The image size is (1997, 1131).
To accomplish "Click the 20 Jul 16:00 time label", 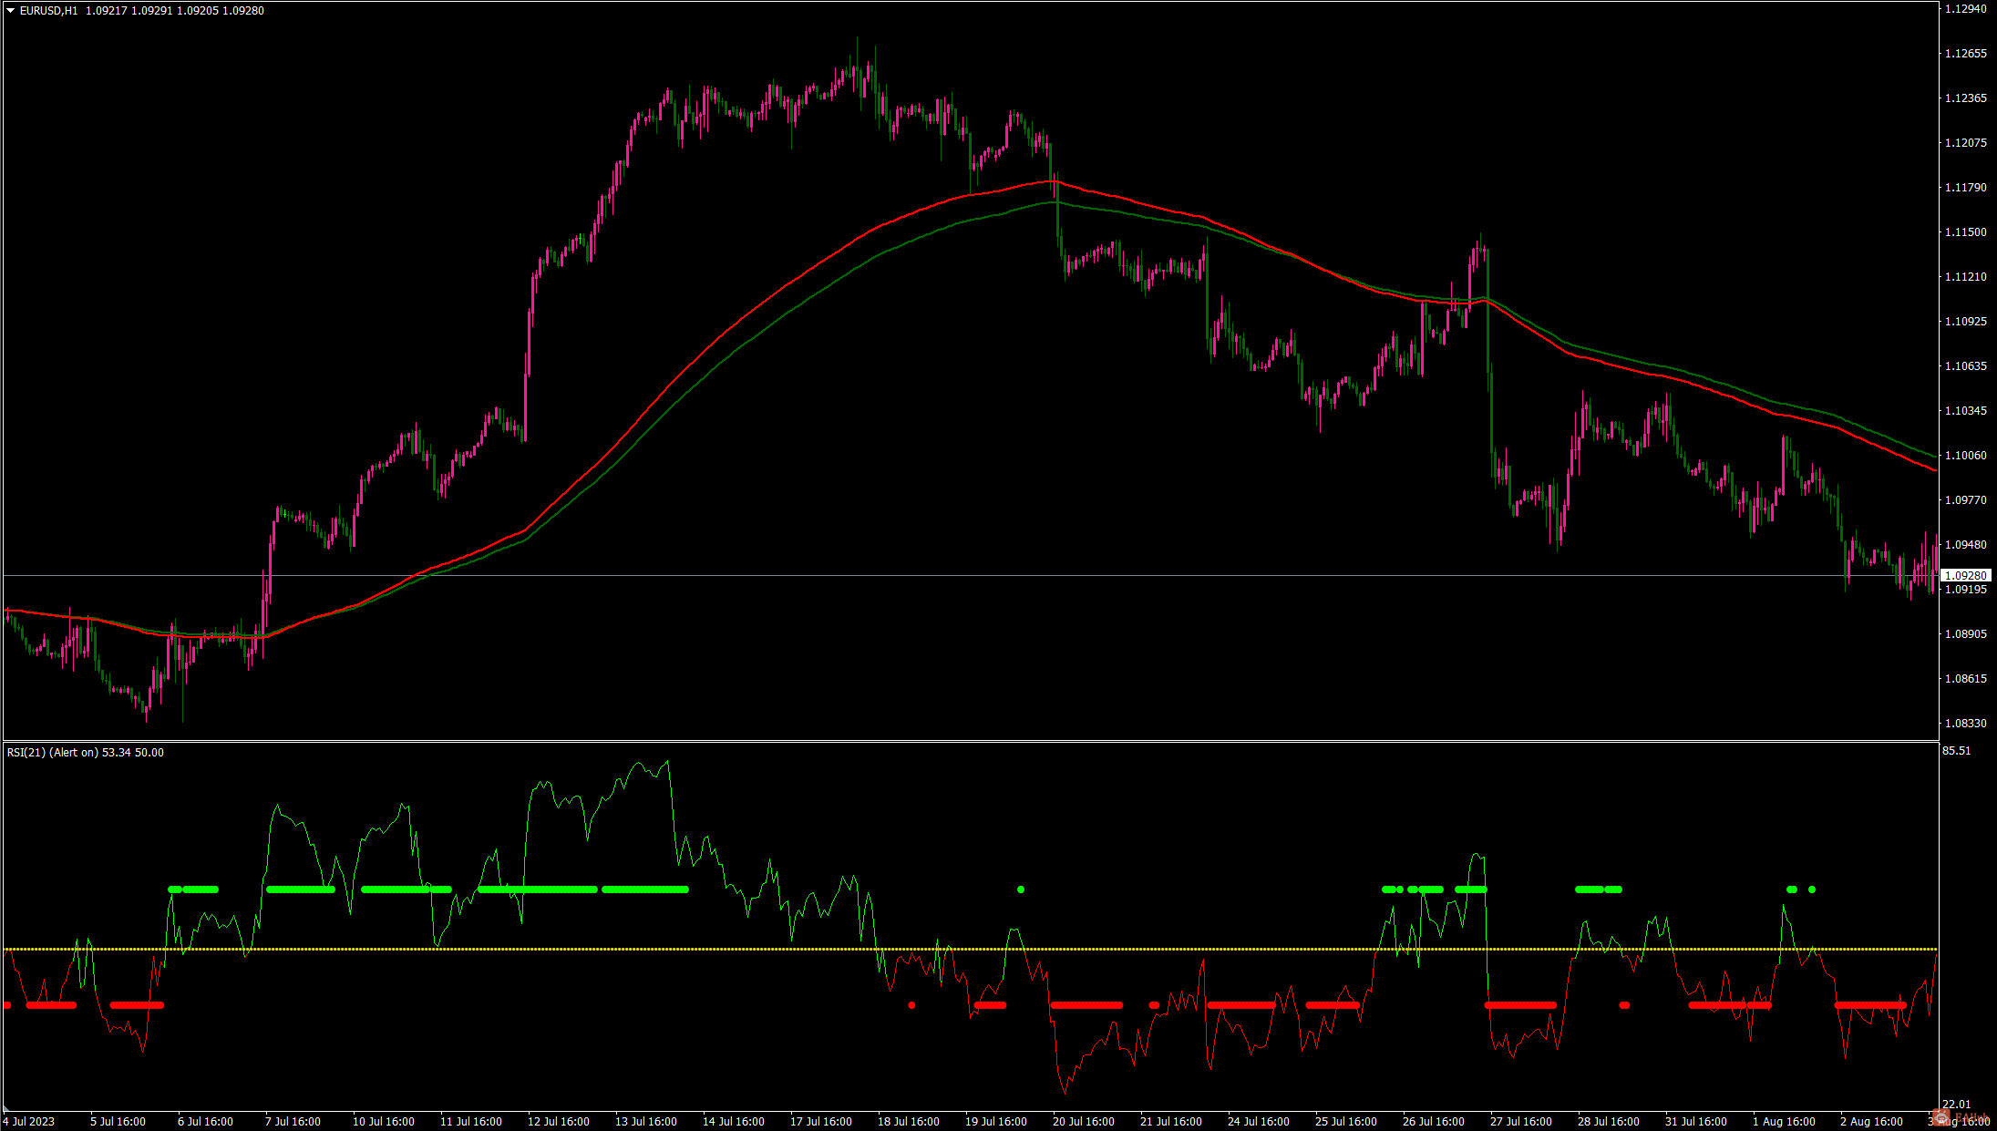I will [1084, 1122].
